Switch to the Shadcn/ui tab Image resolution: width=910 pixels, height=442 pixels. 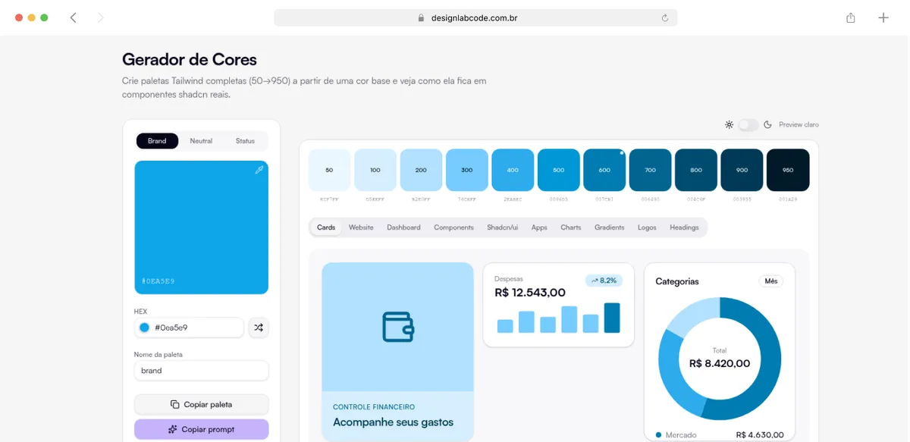pos(502,227)
